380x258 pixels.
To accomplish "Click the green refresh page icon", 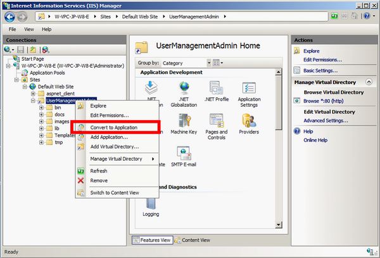I will click(334, 16).
